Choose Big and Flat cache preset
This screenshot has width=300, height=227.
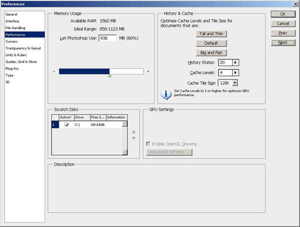pos(211,52)
